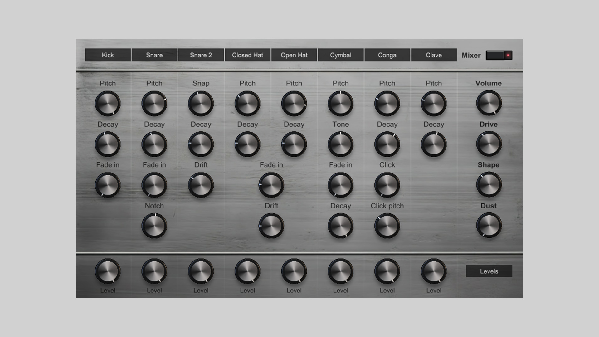Select the Closed Hat button
This screenshot has width=599, height=337.
click(x=247, y=55)
